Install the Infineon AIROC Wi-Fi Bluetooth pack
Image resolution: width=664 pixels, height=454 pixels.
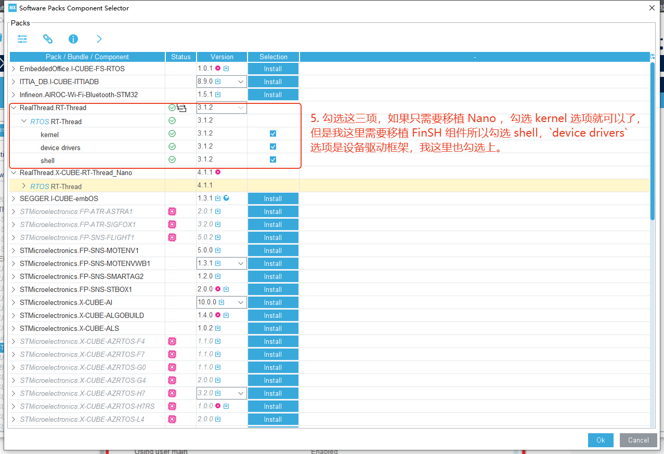273,95
